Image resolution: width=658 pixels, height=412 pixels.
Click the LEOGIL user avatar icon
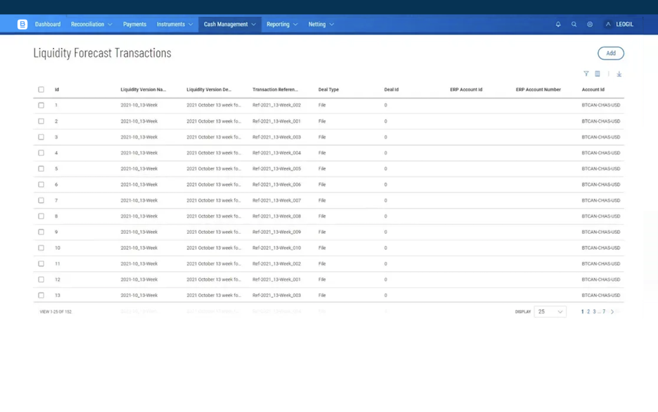coord(608,25)
